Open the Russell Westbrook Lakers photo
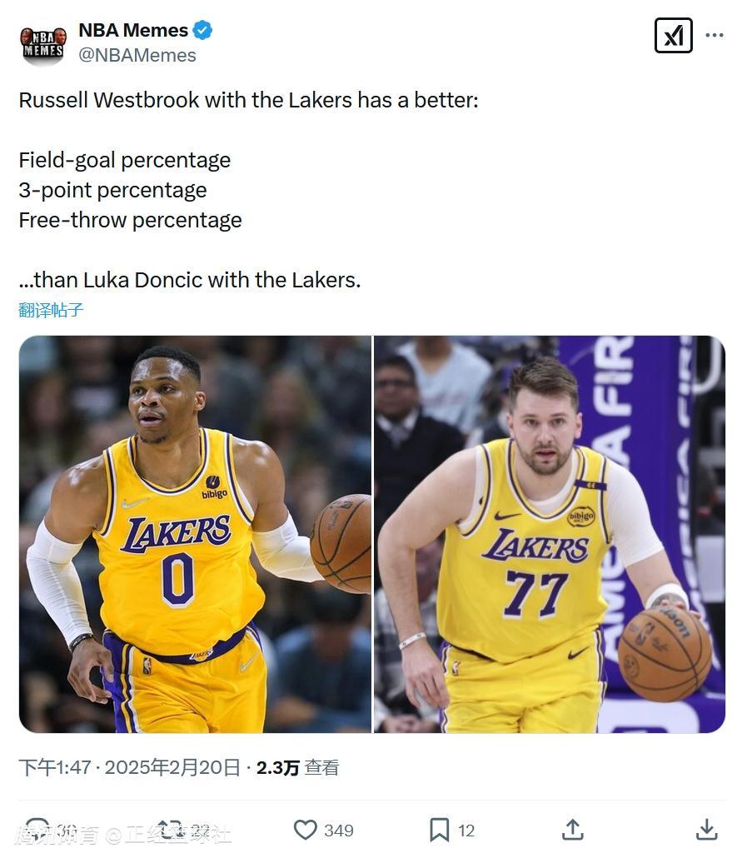Viewport: 742px width, 858px height. point(195,534)
